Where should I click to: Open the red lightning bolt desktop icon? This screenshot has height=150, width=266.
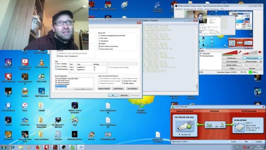pyautogui.click(x=8, y=77)
